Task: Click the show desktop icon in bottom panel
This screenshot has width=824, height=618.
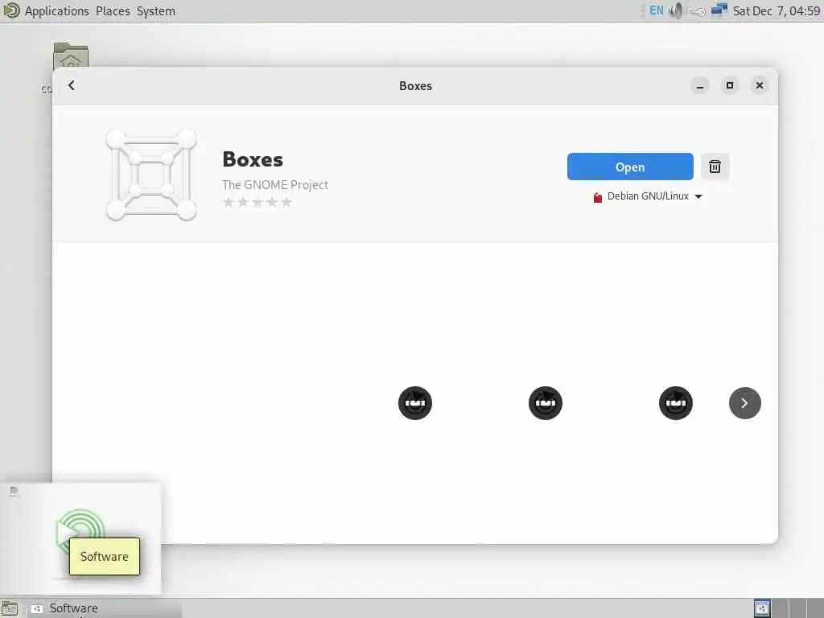Action: pos(10,608)
